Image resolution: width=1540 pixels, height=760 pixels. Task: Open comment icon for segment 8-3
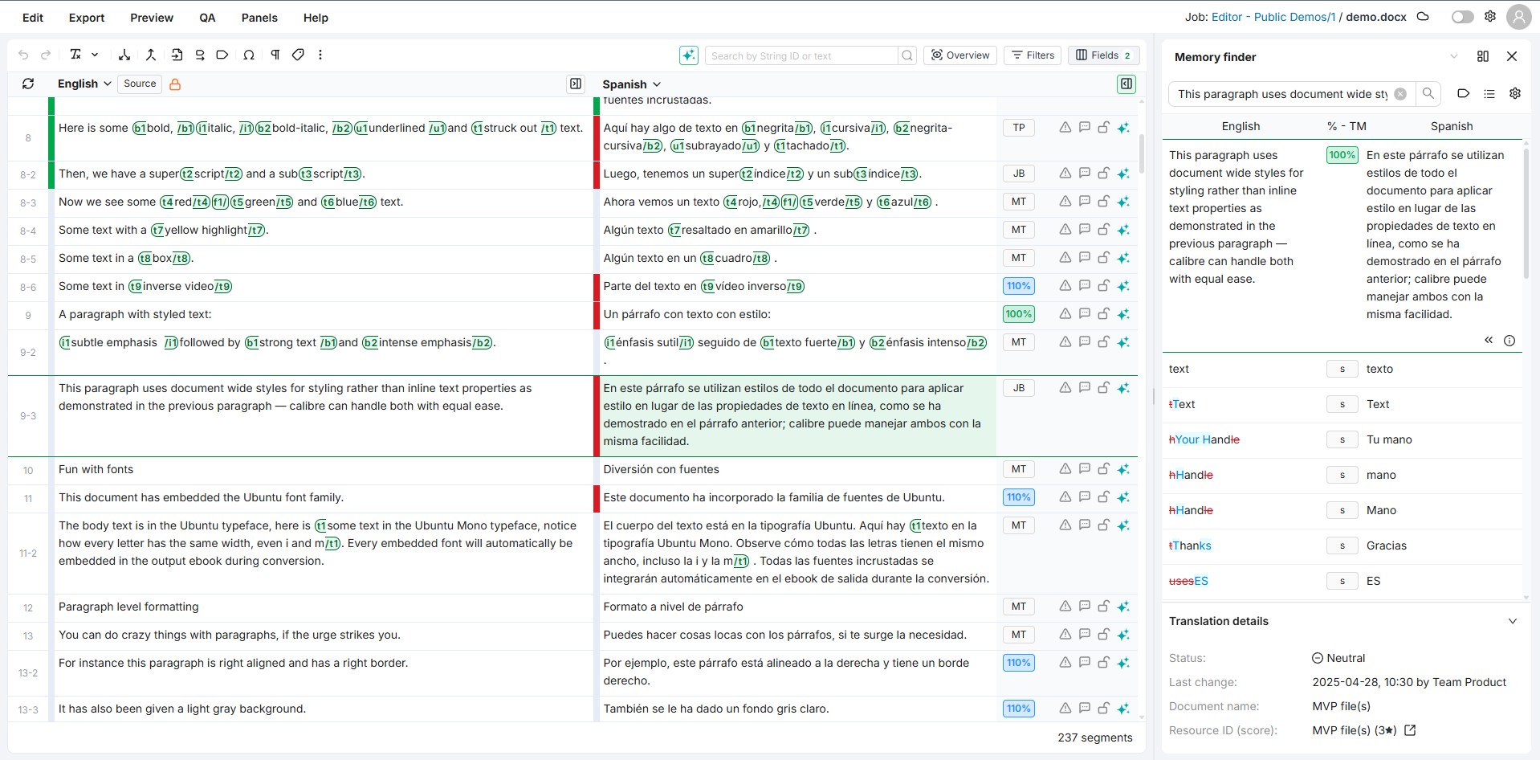[1084, 202]
